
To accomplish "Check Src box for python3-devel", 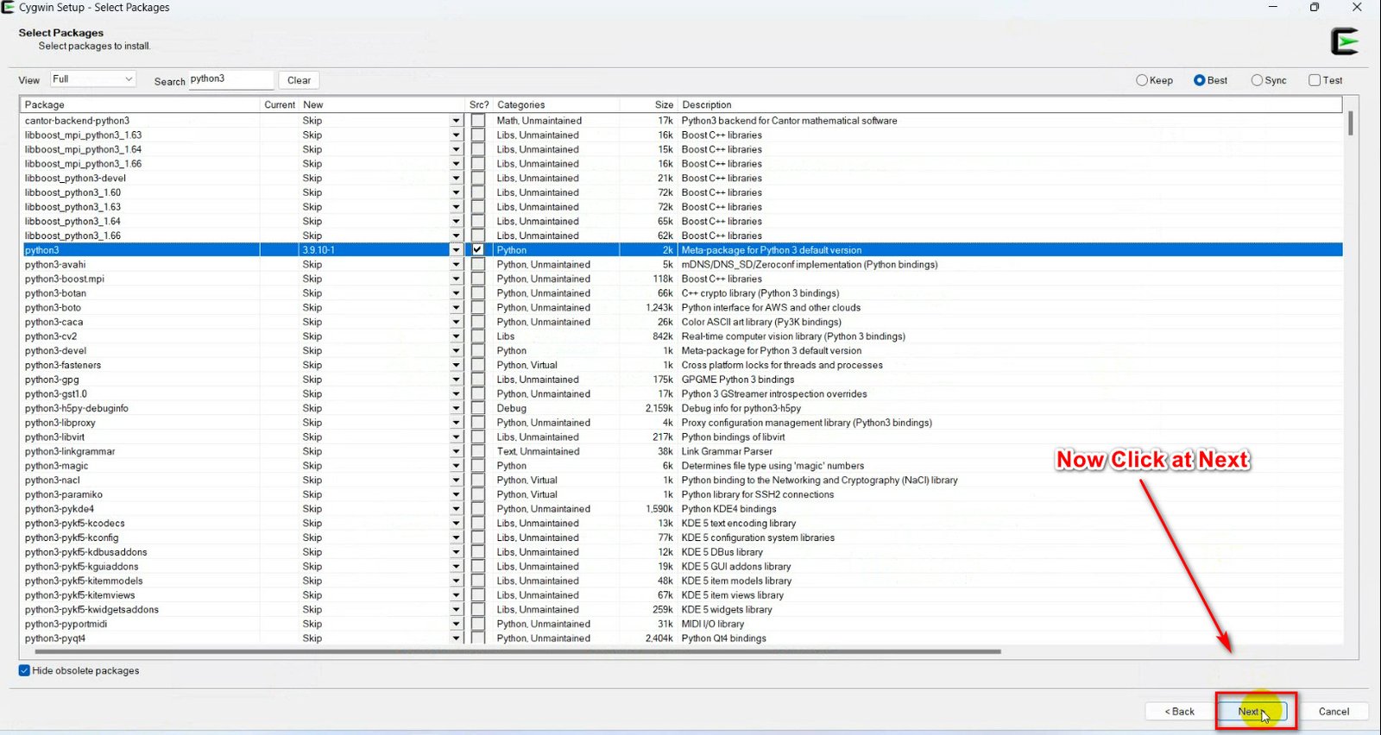I will pyautogui.click(x=477, y=351).
